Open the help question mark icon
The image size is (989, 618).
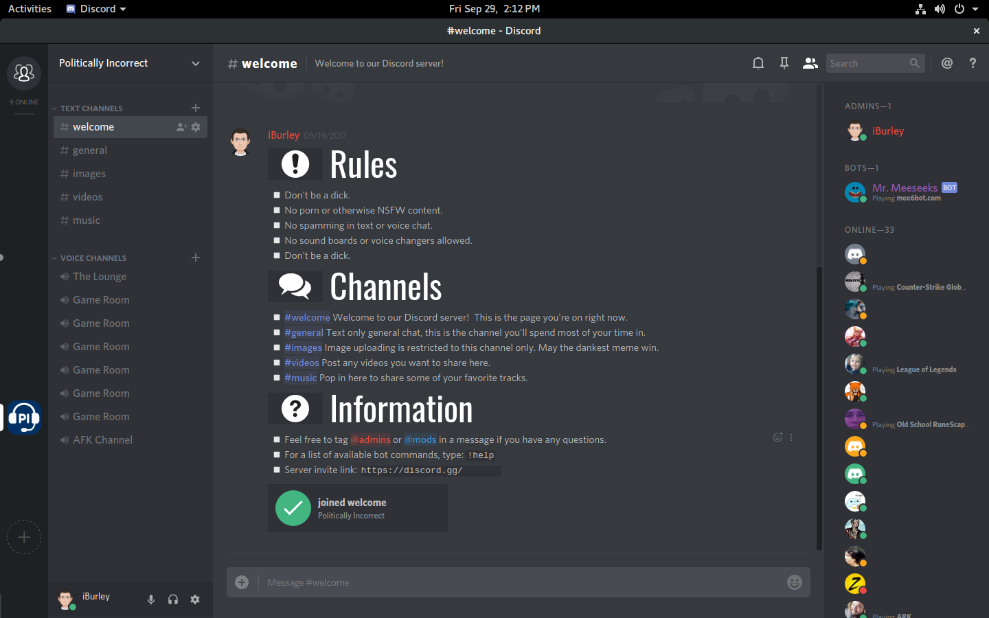[973, 63]
